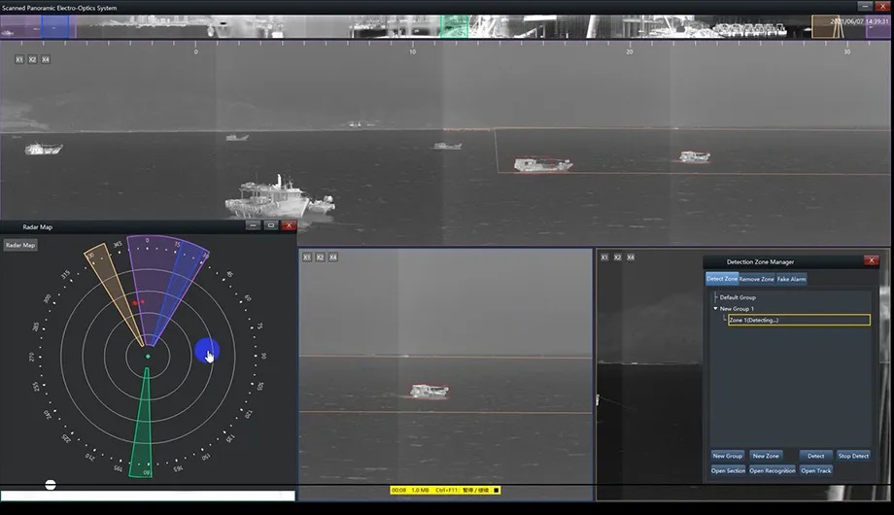Open the Detect Zone tab
Image resolution: width=894 pixels, height=515 pixels.
[x=721, y=279]
